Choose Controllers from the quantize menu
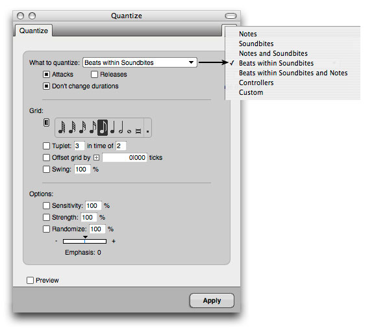Viewport: 374px width, 332px height. pos(256,83)
